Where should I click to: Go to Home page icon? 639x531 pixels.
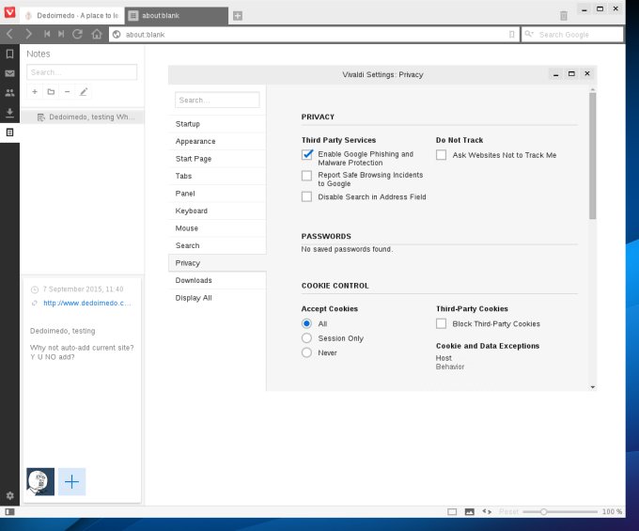point(96,34)
